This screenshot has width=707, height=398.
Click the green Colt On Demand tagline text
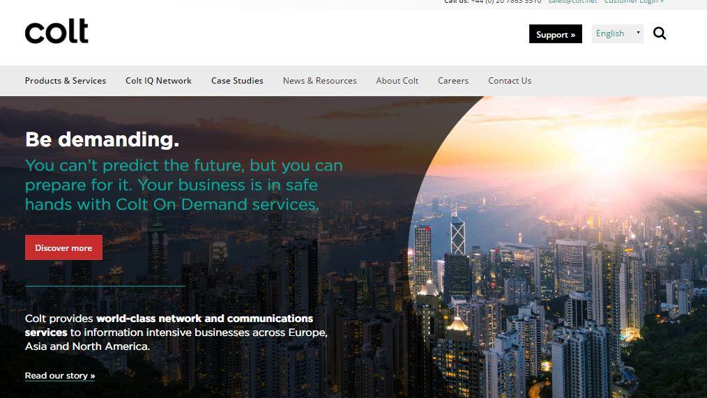pos(184,185)
